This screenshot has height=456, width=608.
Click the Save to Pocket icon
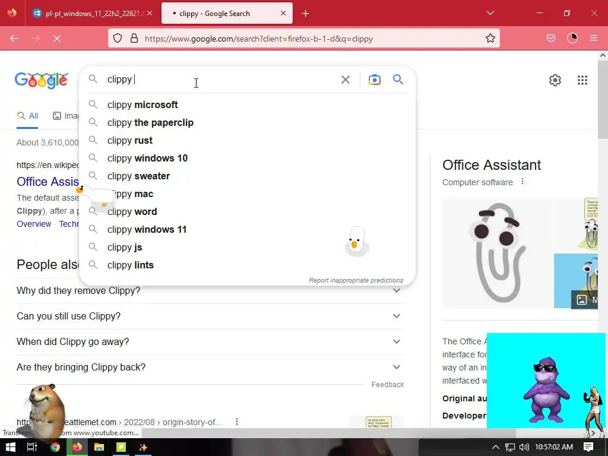[x=550, y=38]
